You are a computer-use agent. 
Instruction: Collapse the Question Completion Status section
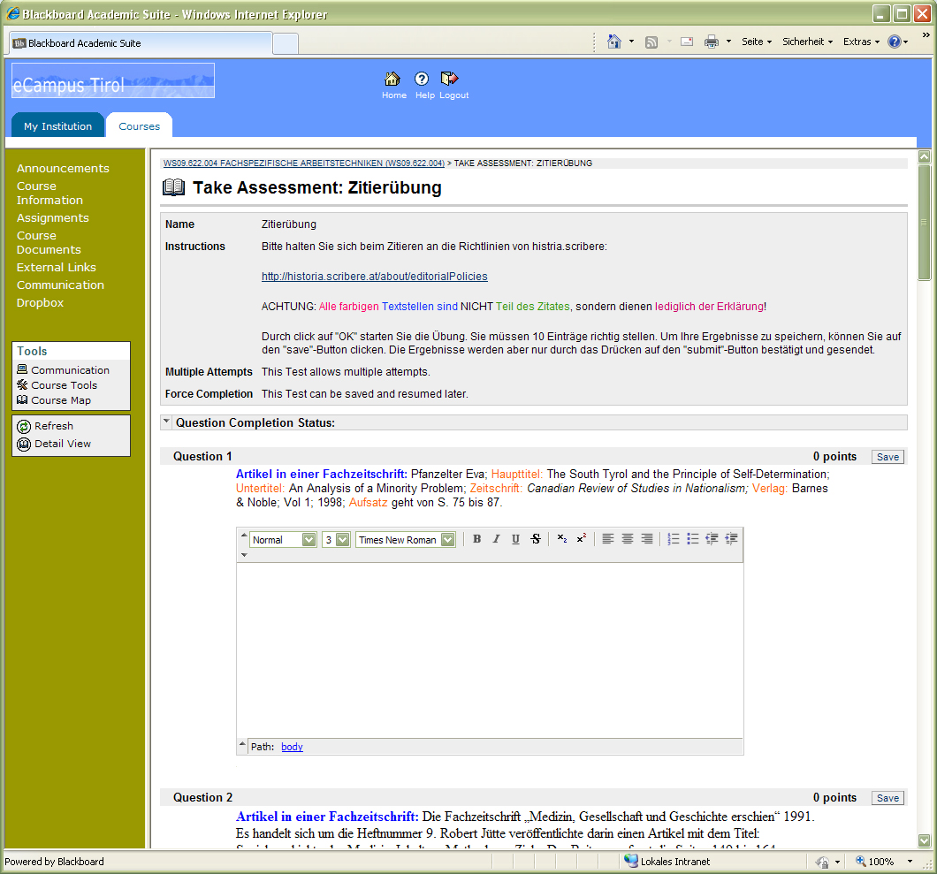point(166,422)
